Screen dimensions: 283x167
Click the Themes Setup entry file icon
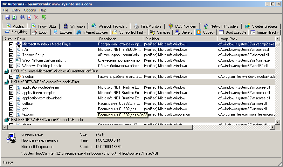pos(18,55)
